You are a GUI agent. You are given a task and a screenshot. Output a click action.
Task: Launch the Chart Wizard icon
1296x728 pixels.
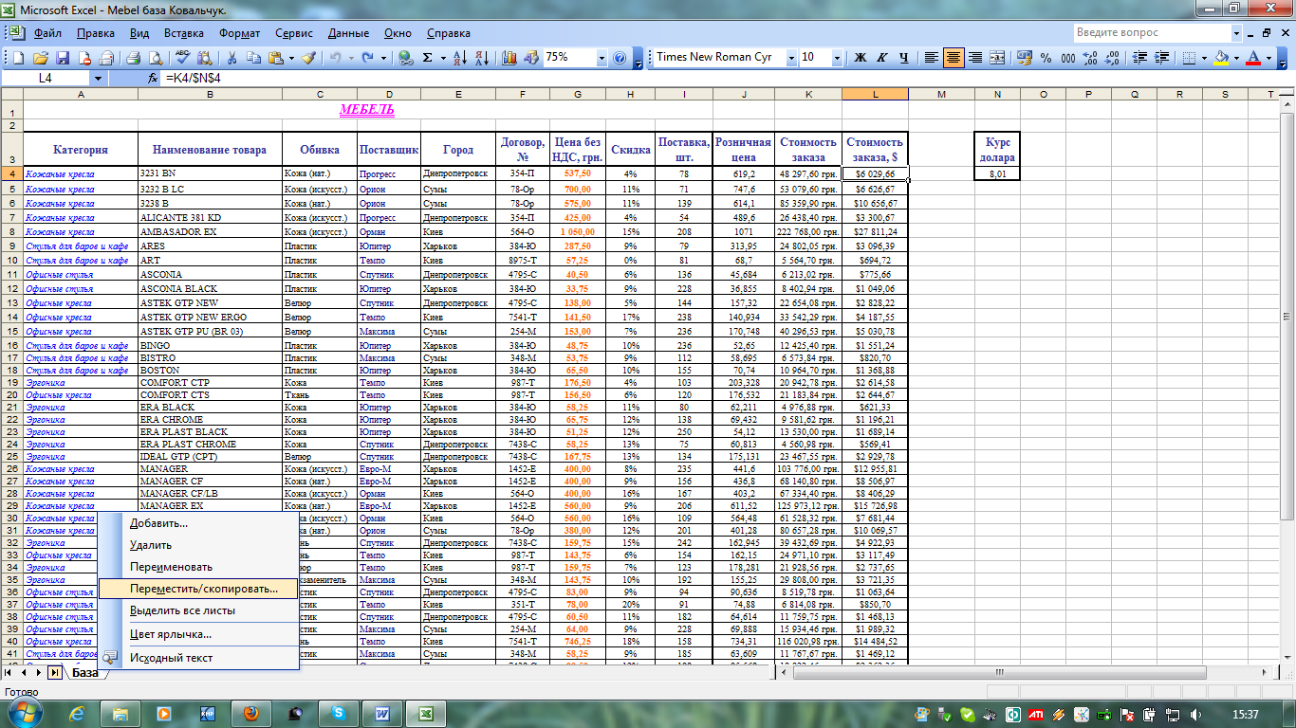(509, 58)
